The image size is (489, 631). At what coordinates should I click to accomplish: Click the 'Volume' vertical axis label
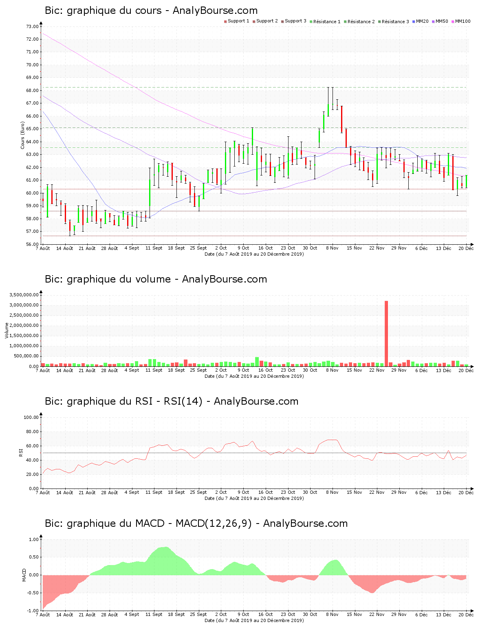tap(7, 330)
